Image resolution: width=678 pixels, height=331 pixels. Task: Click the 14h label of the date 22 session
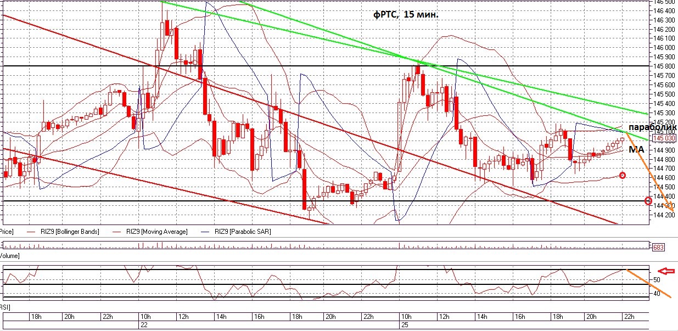221,317
